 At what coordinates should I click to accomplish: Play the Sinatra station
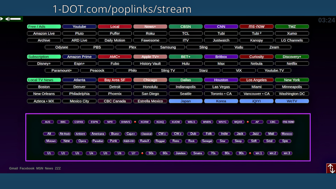pyautogui.click(x=197, y=153)
